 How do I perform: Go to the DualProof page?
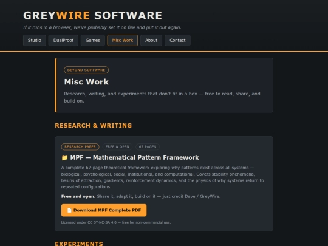(x=63, y=40)
